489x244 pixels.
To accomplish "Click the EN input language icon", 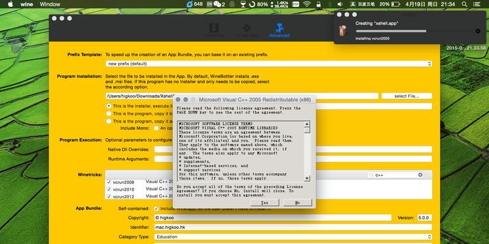I will [x=209, y=4].
